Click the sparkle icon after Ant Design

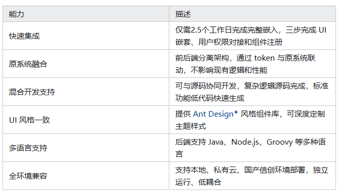point(236,112)
